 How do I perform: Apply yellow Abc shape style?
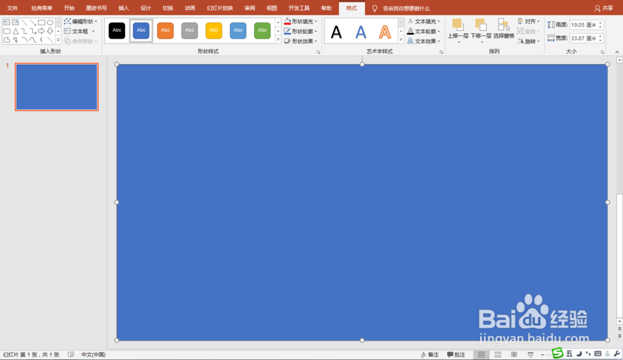[x=214, y=31]
